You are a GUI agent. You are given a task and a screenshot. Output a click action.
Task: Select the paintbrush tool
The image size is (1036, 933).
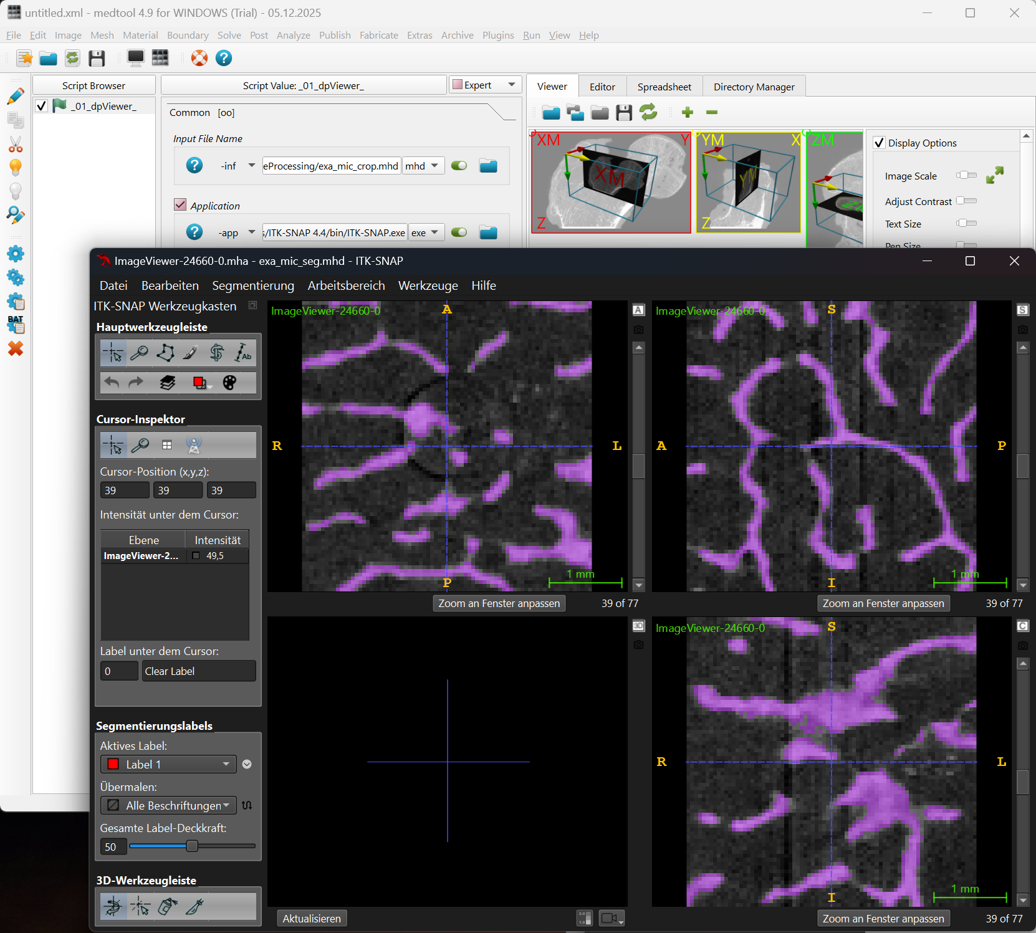tap(191, 353)
